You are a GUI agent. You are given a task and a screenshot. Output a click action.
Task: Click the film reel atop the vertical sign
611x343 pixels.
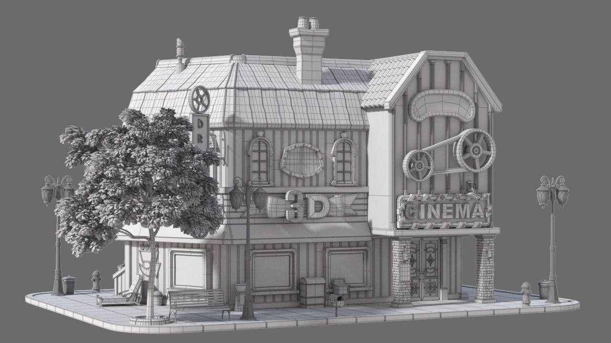click(x=199, y=99)
